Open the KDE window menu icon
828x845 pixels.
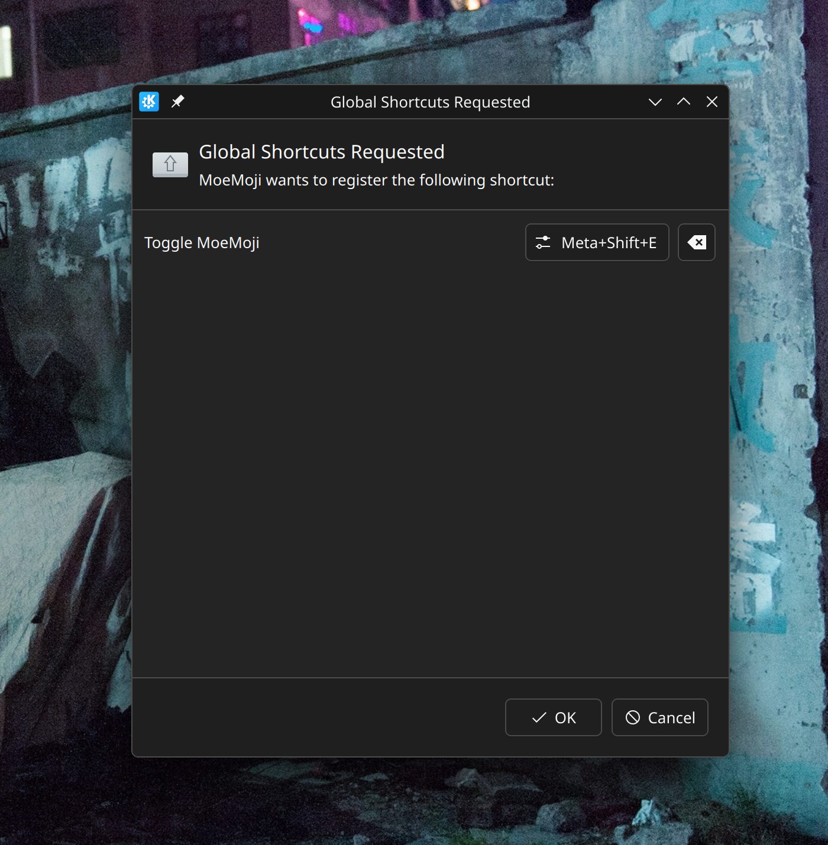(x=149, y=102)
